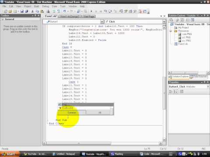The width and height of the screenshot is (210, 157).
Task: Open the Project menu
Action: pyautogui.click(x=28, y=6)
